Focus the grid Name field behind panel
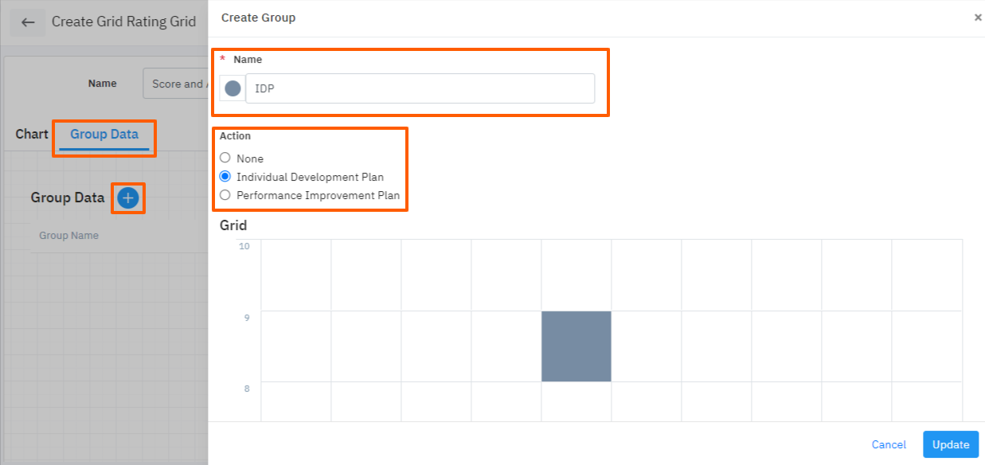 [x=175, y=84]
